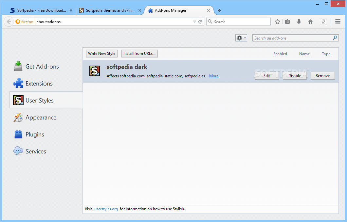The width and height of the screenshot is (347, 222).
Task: Close the Add-ons Manager tab
Action: coord(209,10)
